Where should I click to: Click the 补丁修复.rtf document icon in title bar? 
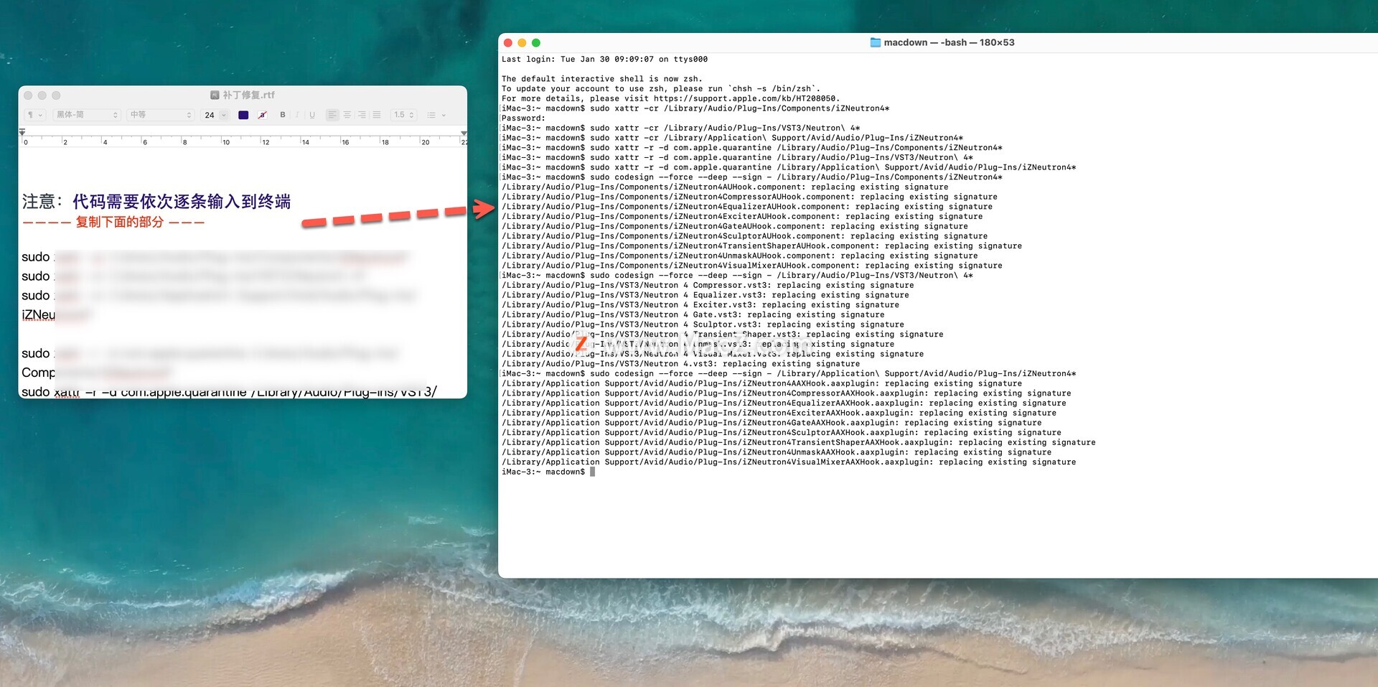(x=215, y=95)
